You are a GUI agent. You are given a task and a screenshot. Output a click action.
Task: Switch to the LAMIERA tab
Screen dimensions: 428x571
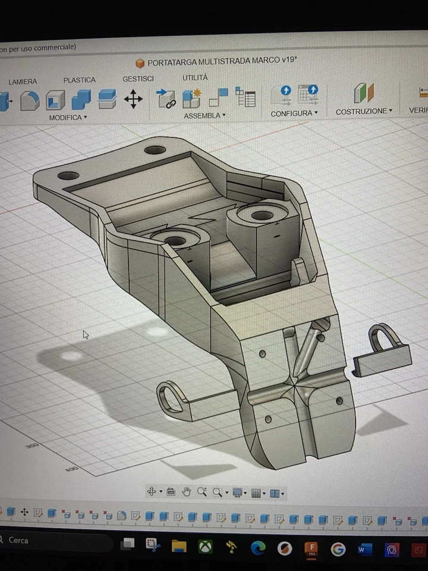(23, 81)
